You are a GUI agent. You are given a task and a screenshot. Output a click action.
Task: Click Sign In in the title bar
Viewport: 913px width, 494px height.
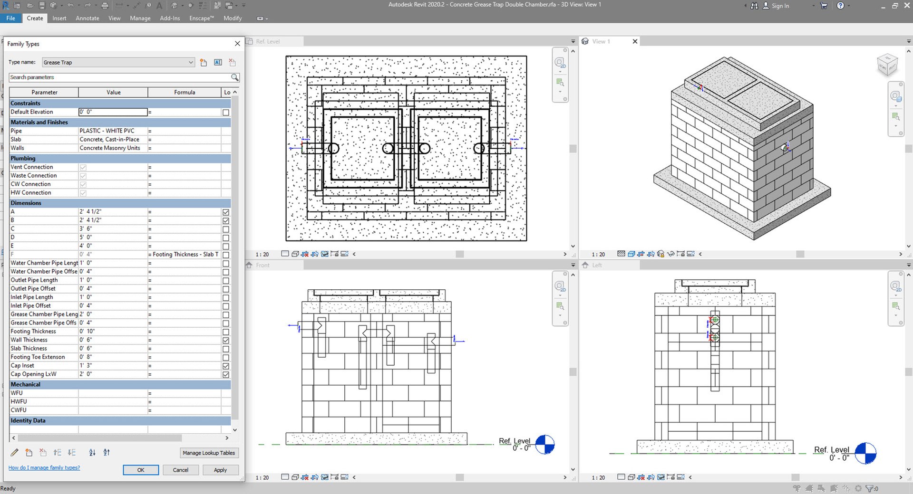(x=780, y=6)
